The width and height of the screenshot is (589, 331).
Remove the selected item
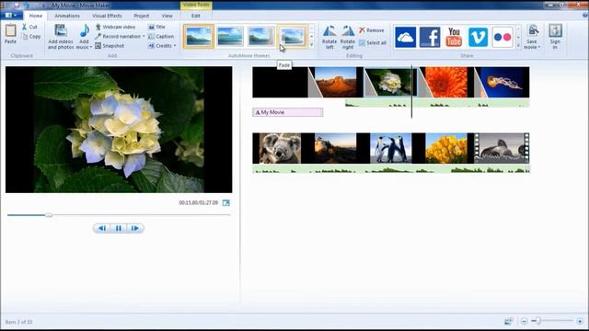(x=371, y=30)
